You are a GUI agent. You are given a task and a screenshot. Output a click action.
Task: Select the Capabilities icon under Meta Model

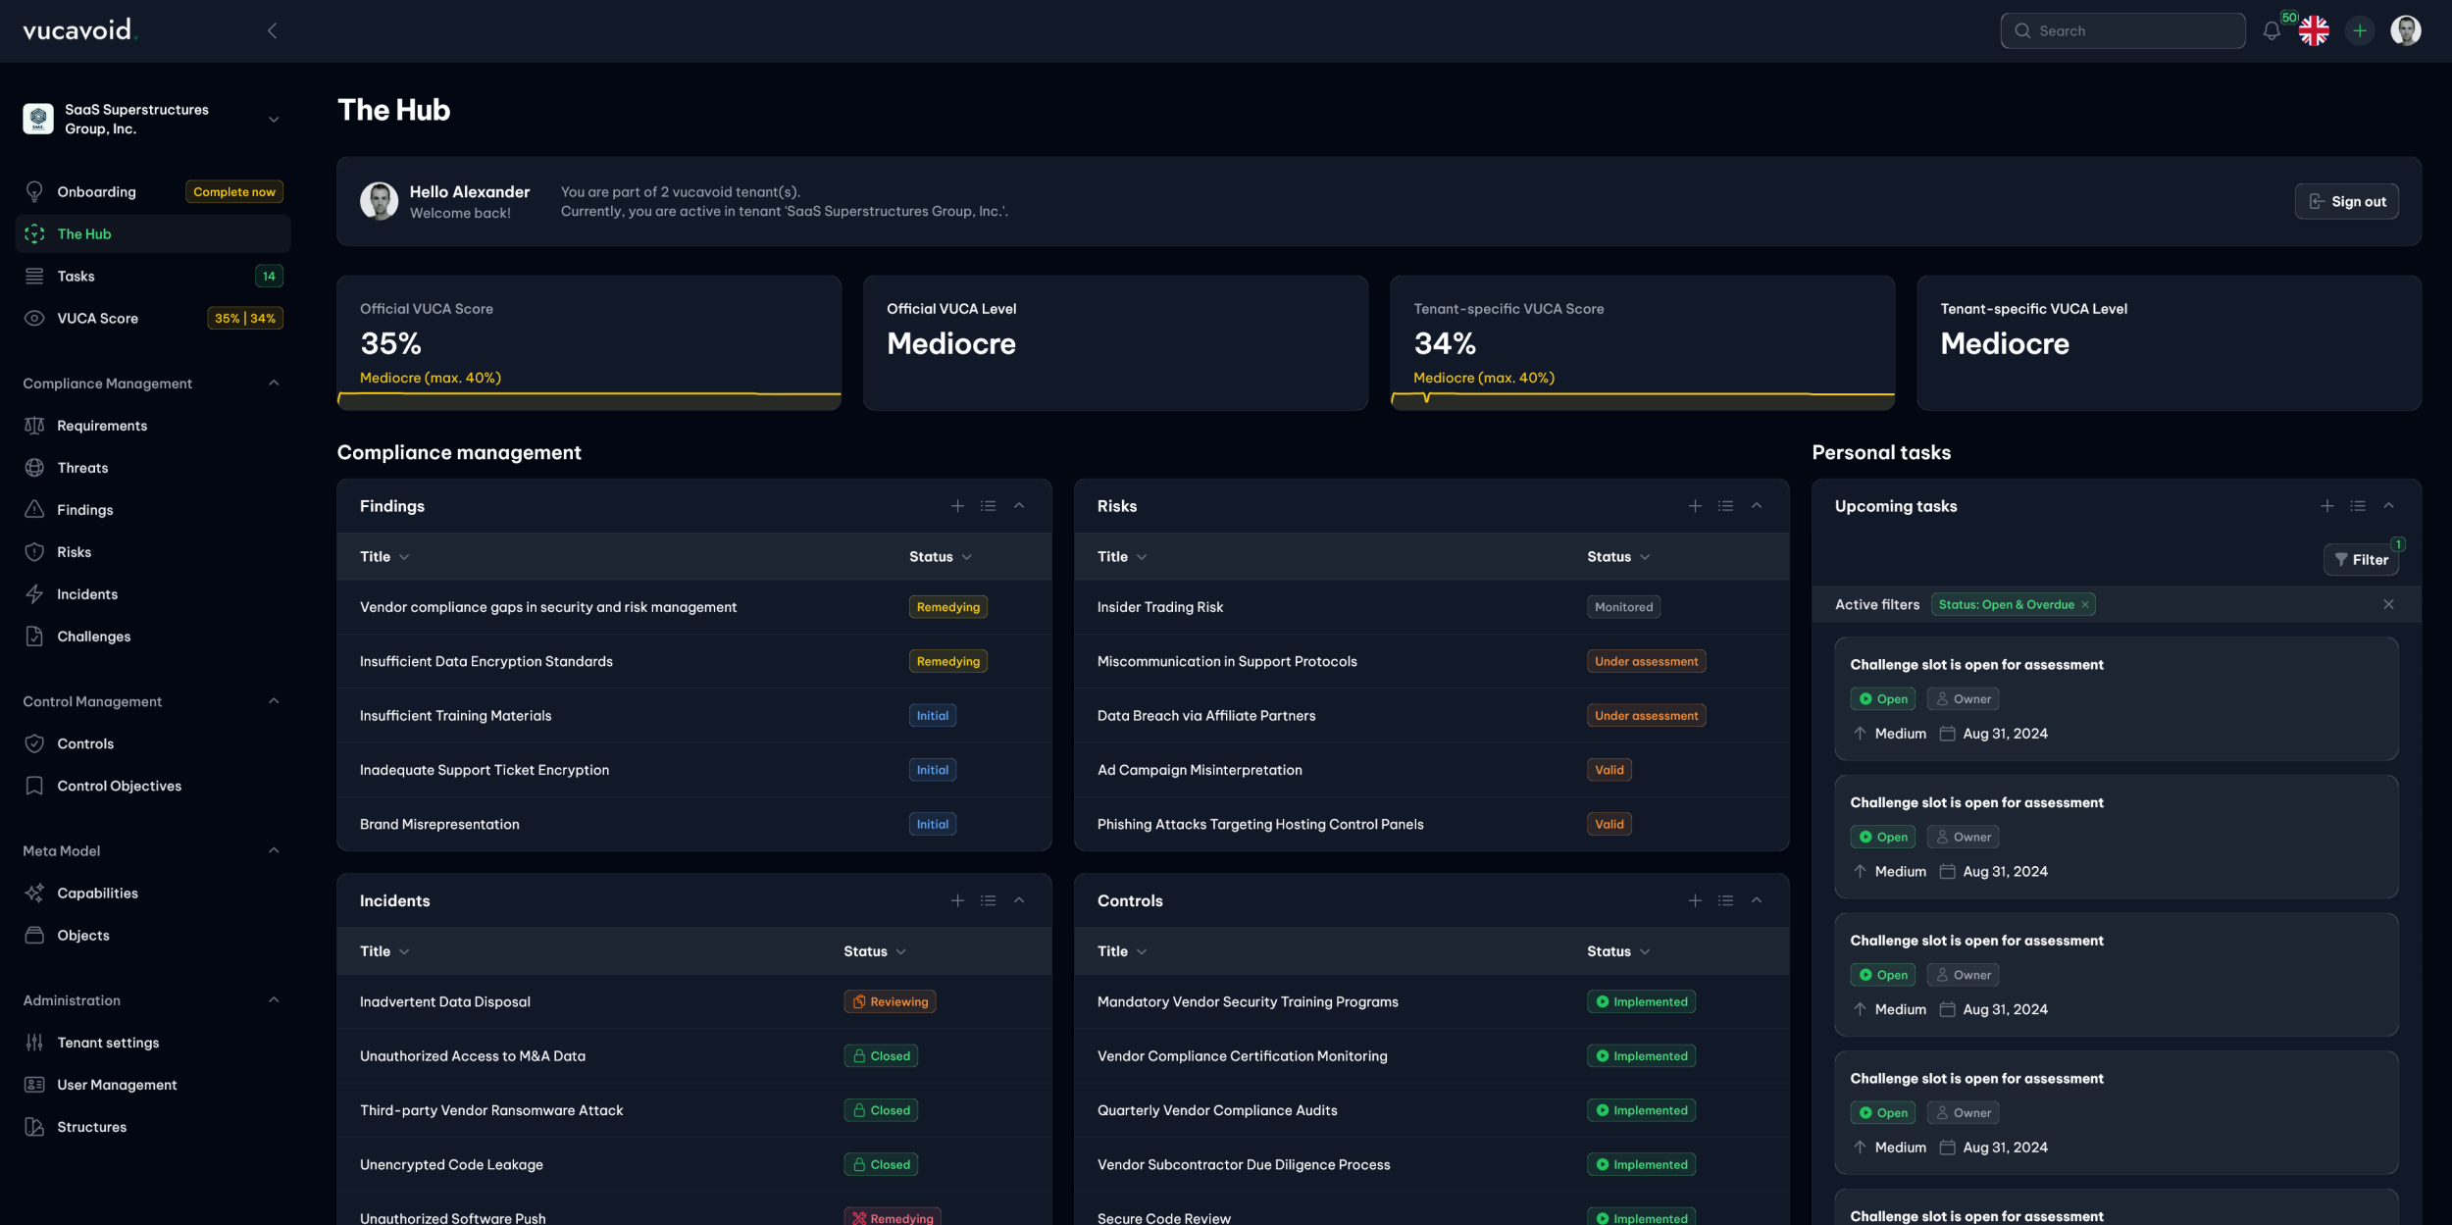coord(34,893)
